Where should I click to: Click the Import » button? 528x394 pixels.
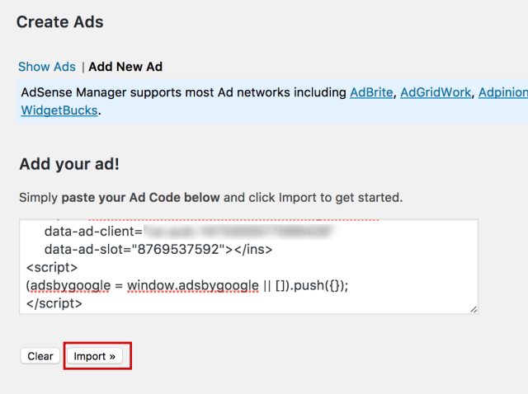(x=95, y=356)
